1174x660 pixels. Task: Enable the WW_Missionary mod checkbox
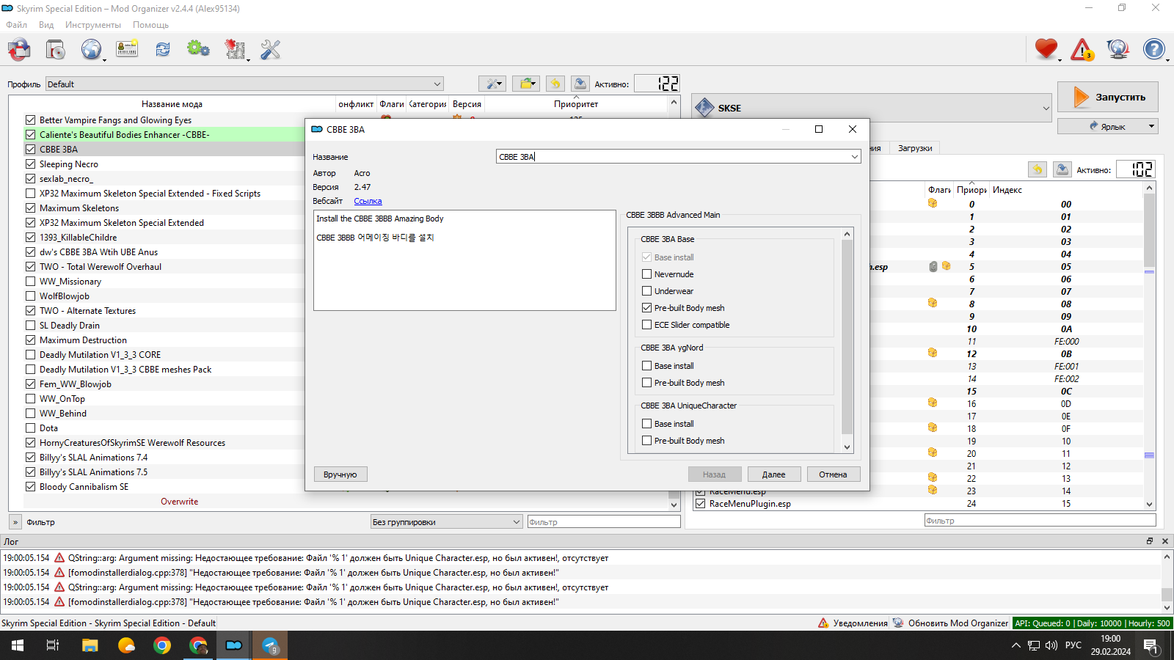pyautogui.click(x=30, y=282)
